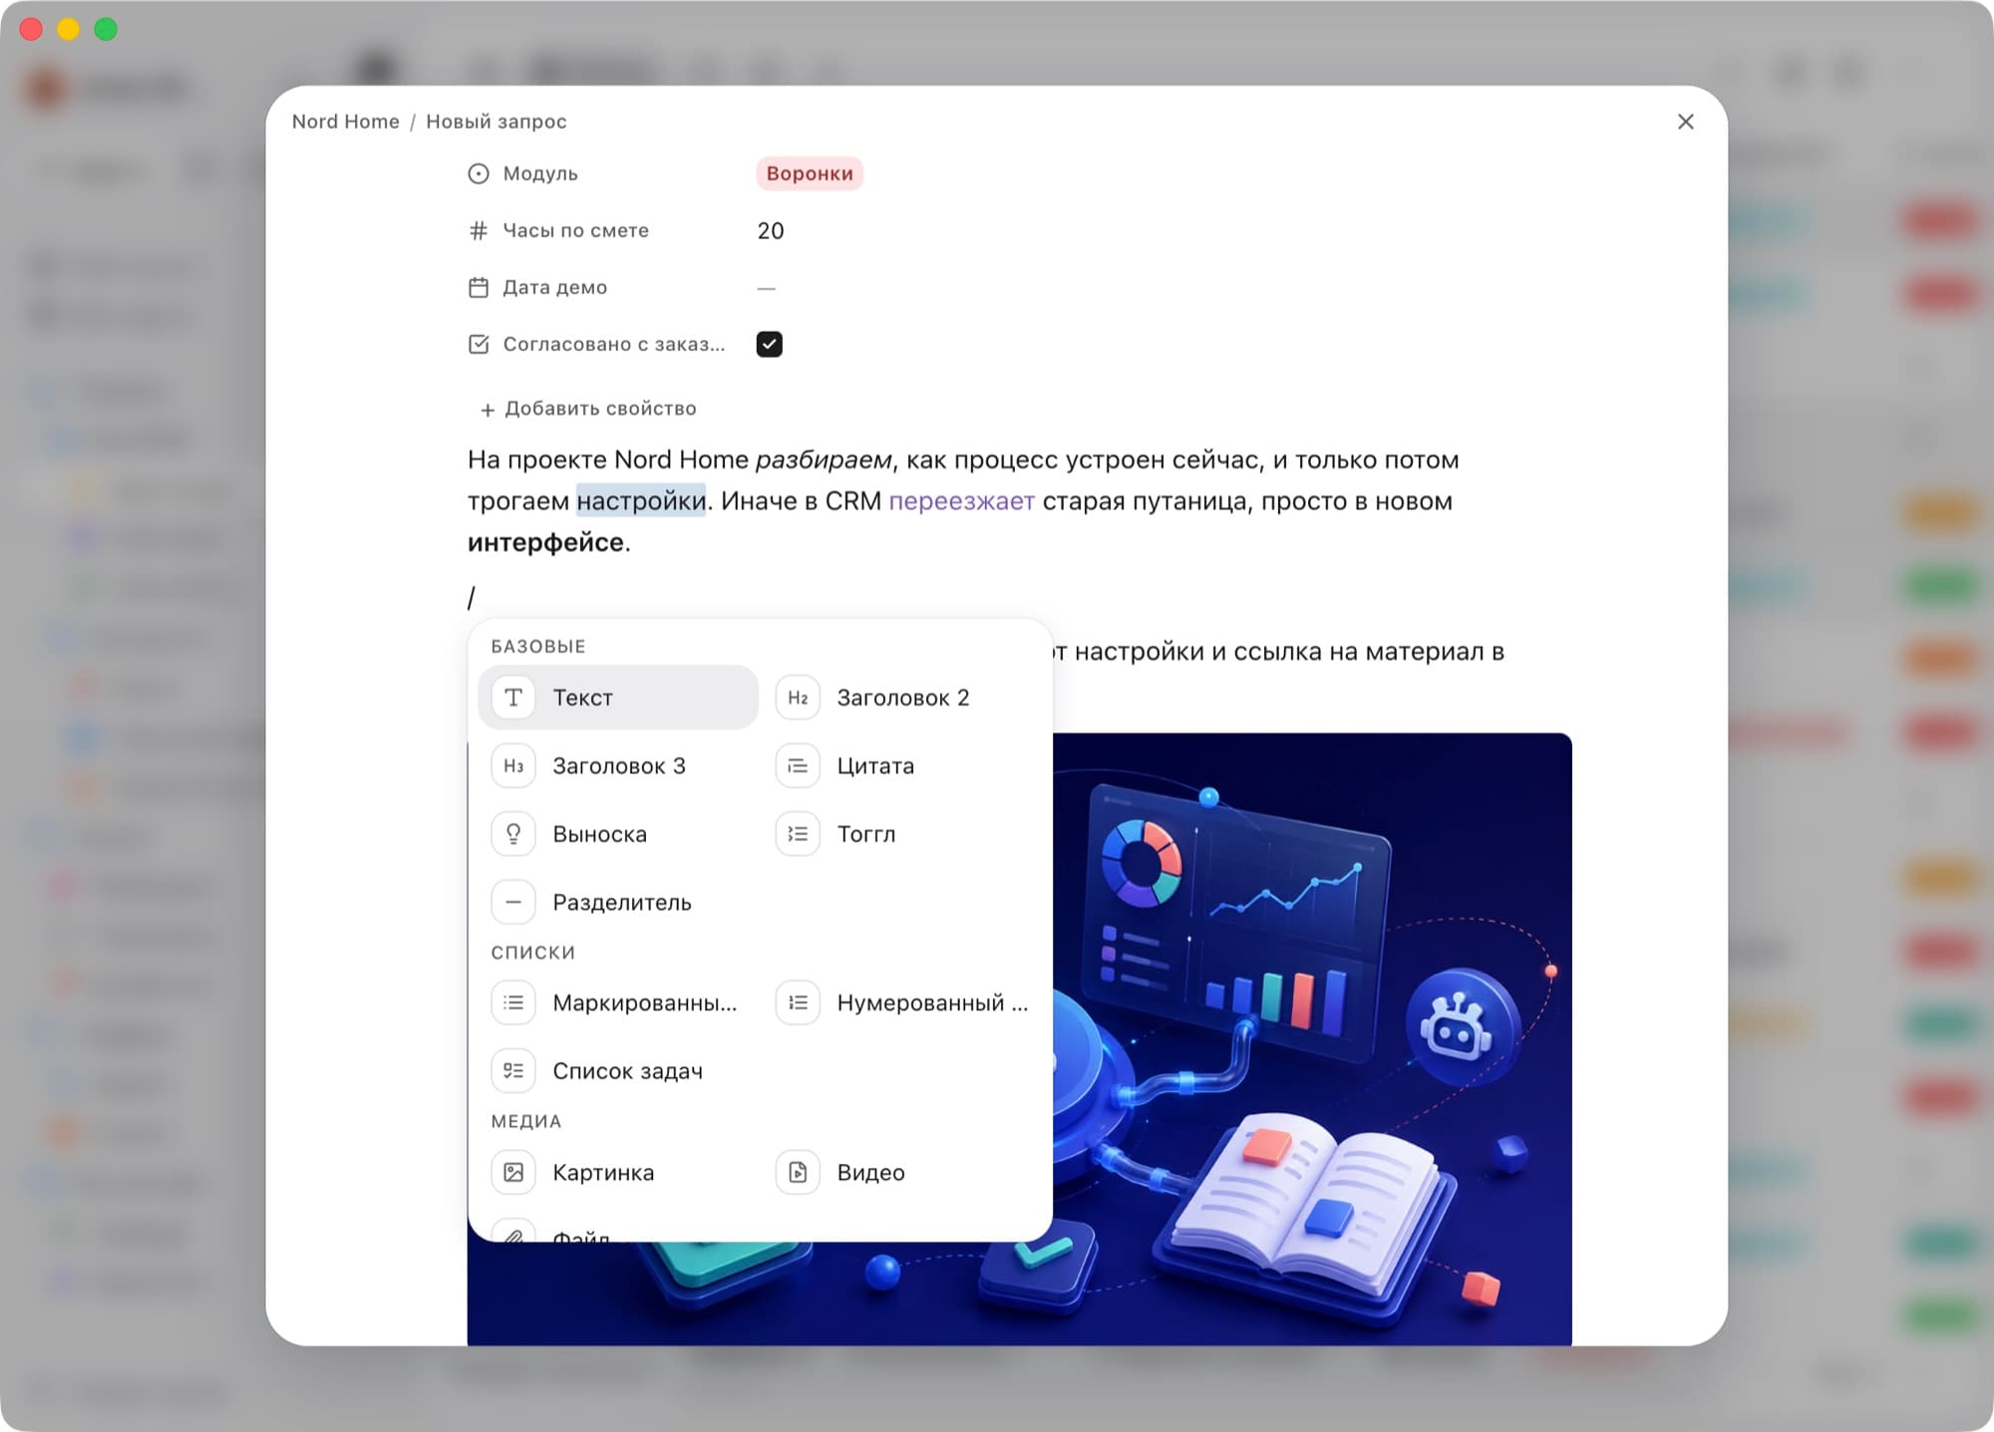Open the Воронки module tag selector
1994x1432 pixels.
point(810,173)
